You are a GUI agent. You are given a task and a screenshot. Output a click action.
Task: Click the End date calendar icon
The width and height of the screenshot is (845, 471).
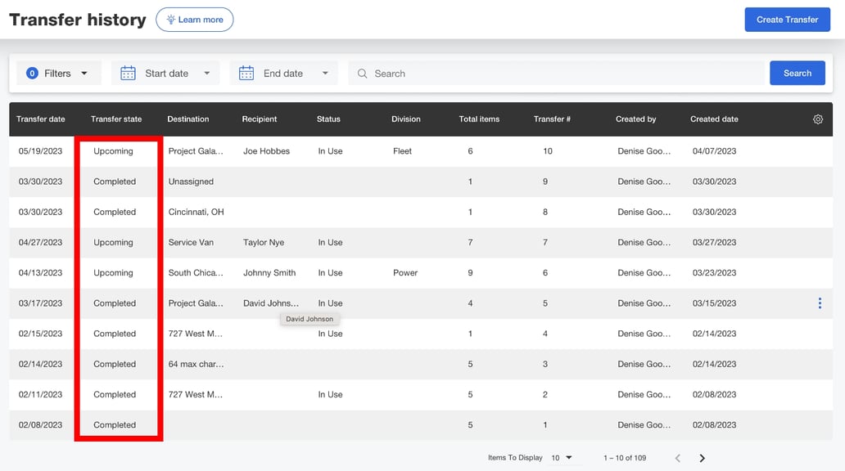[x=246, y=74]
